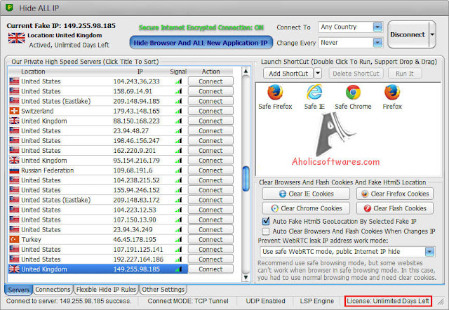Open the Flexible Hide IP Rules tab
This screenshot has height=310, width=449.
pos(106,290)
